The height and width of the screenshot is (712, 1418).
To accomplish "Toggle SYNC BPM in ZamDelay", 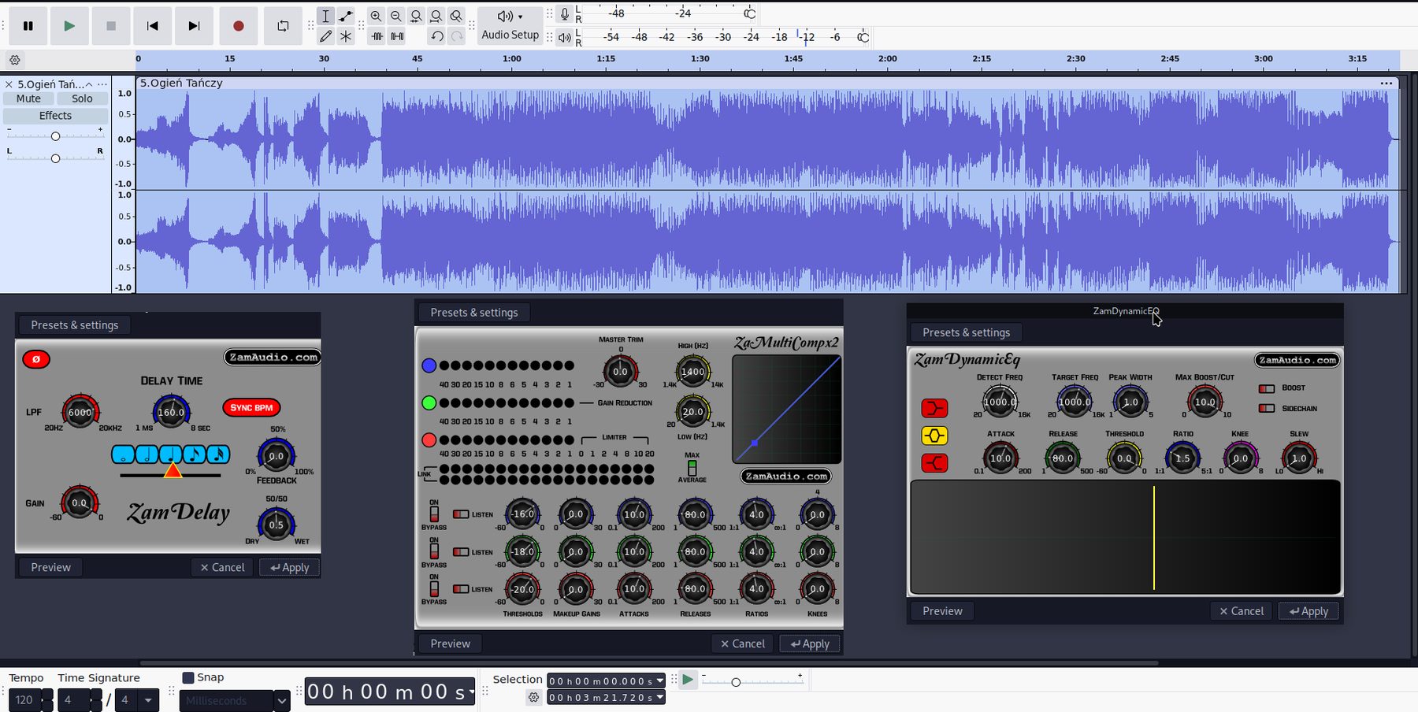I will pos(251,408).
